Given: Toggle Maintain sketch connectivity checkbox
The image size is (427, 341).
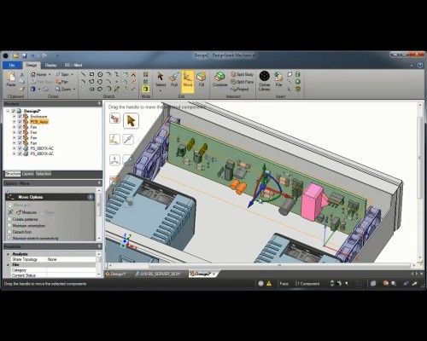Looking at the screenshot, I should [9, 238].
